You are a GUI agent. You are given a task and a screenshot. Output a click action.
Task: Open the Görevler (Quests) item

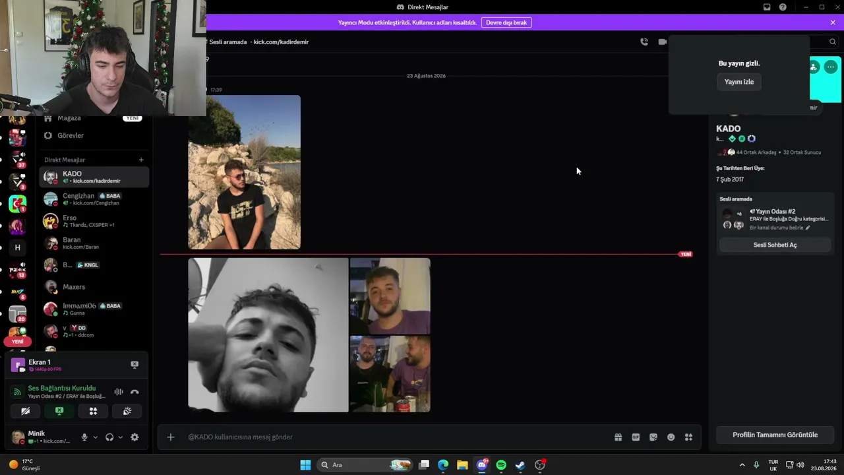click(x=94, y=135)
